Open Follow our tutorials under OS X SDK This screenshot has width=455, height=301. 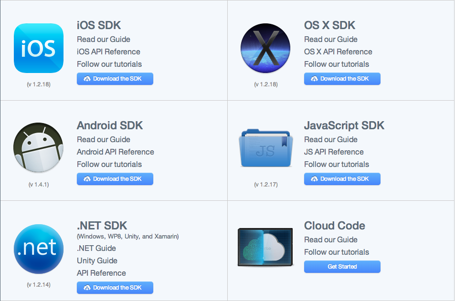click(337, 64)
